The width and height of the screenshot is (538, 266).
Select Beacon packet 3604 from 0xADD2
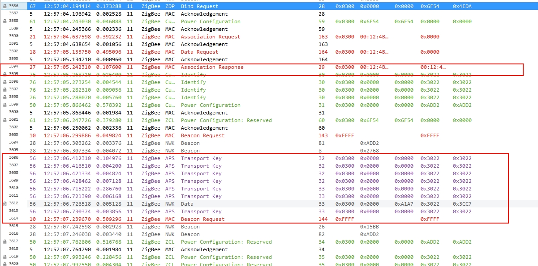pyautogui.click(x=269, y=143)
